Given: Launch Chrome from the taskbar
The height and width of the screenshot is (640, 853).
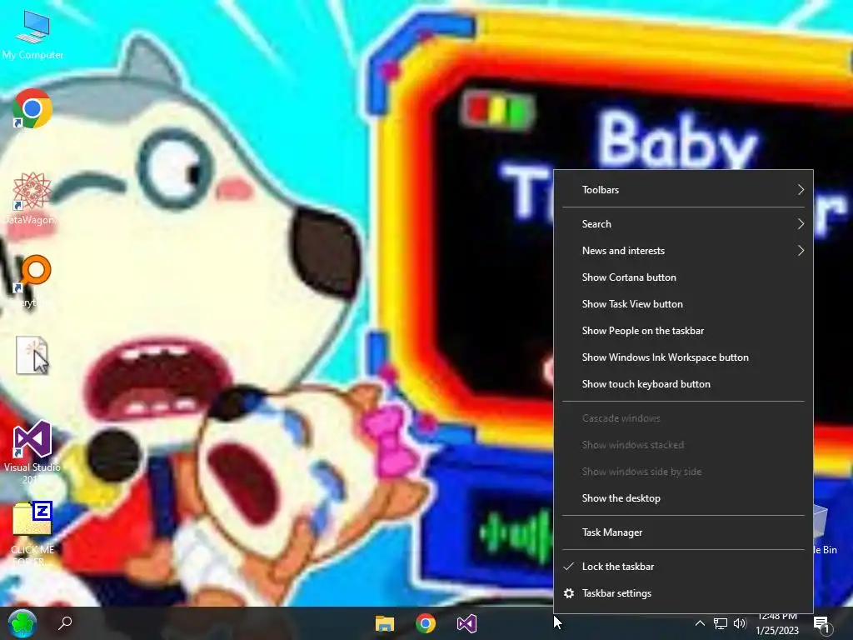Looking at the screenshot, I should [x=426, y=623].
